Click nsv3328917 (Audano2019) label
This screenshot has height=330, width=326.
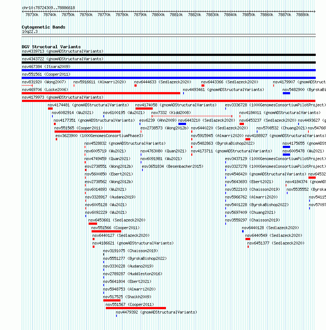tap(110, 197)
